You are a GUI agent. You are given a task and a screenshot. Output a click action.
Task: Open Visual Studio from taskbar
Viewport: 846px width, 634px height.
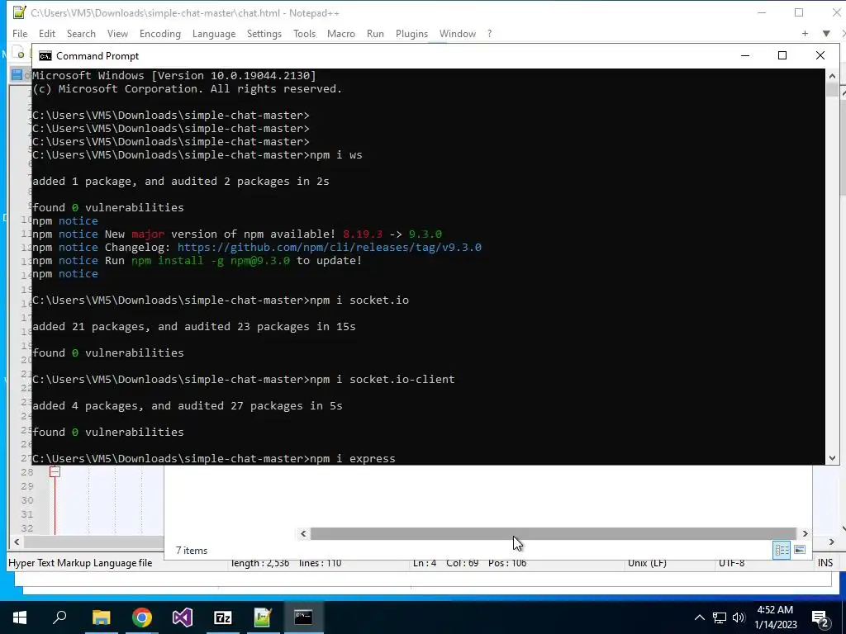183,617
